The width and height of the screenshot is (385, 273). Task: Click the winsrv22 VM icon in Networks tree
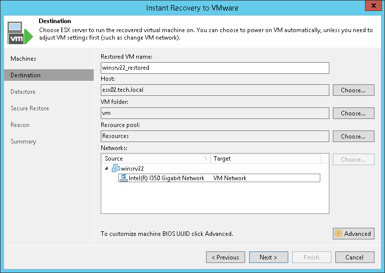[x=116, y=169]
